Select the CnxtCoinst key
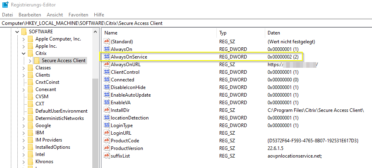This screenshot has height=168, width=372. tap(47, 82)
